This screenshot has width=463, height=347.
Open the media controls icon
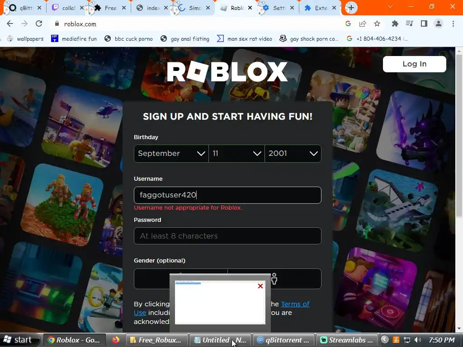(409, 23)
